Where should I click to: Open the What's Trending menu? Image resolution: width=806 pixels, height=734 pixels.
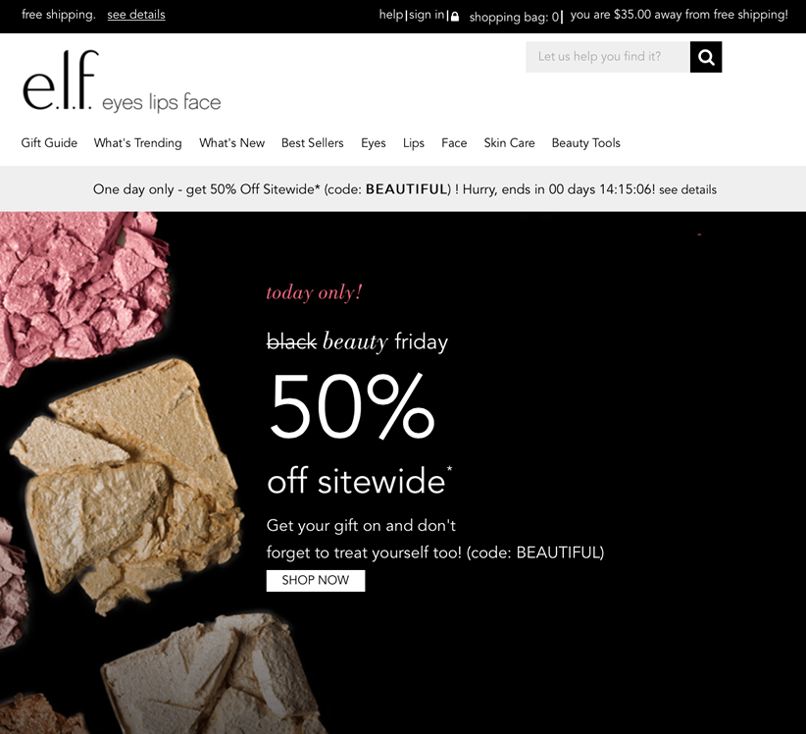tap(137, 143)
